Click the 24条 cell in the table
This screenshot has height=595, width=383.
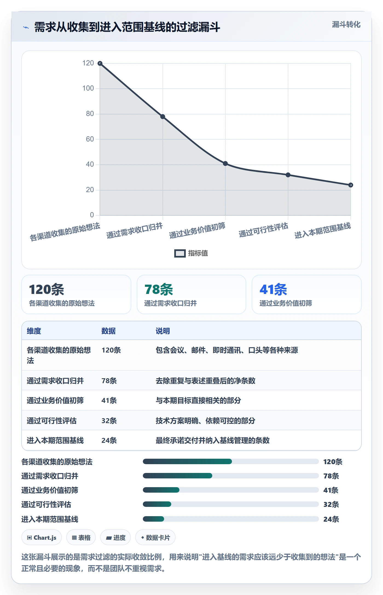[x=109, y=440]
